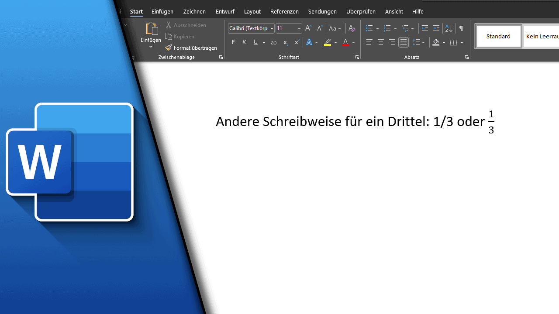Apply yellow text highlight color
The width and height of the screenshot is (559, 314).
[328, 42]
